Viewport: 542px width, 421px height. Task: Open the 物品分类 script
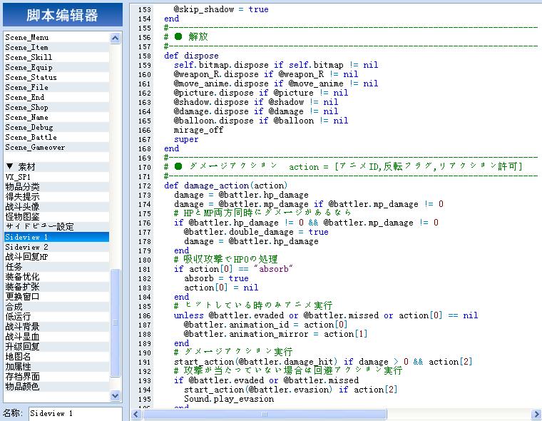[56, 187]
